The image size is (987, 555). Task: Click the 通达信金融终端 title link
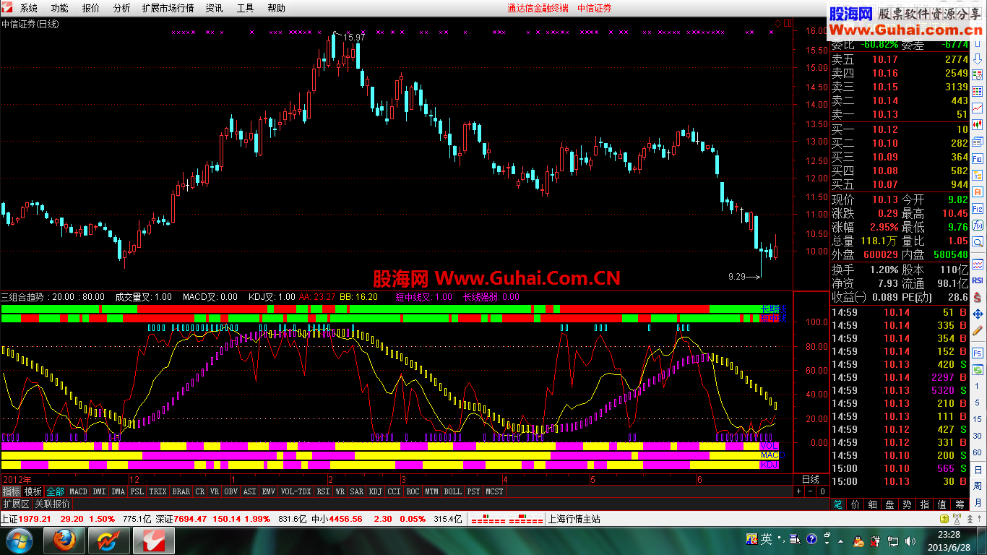pos(538,8)
